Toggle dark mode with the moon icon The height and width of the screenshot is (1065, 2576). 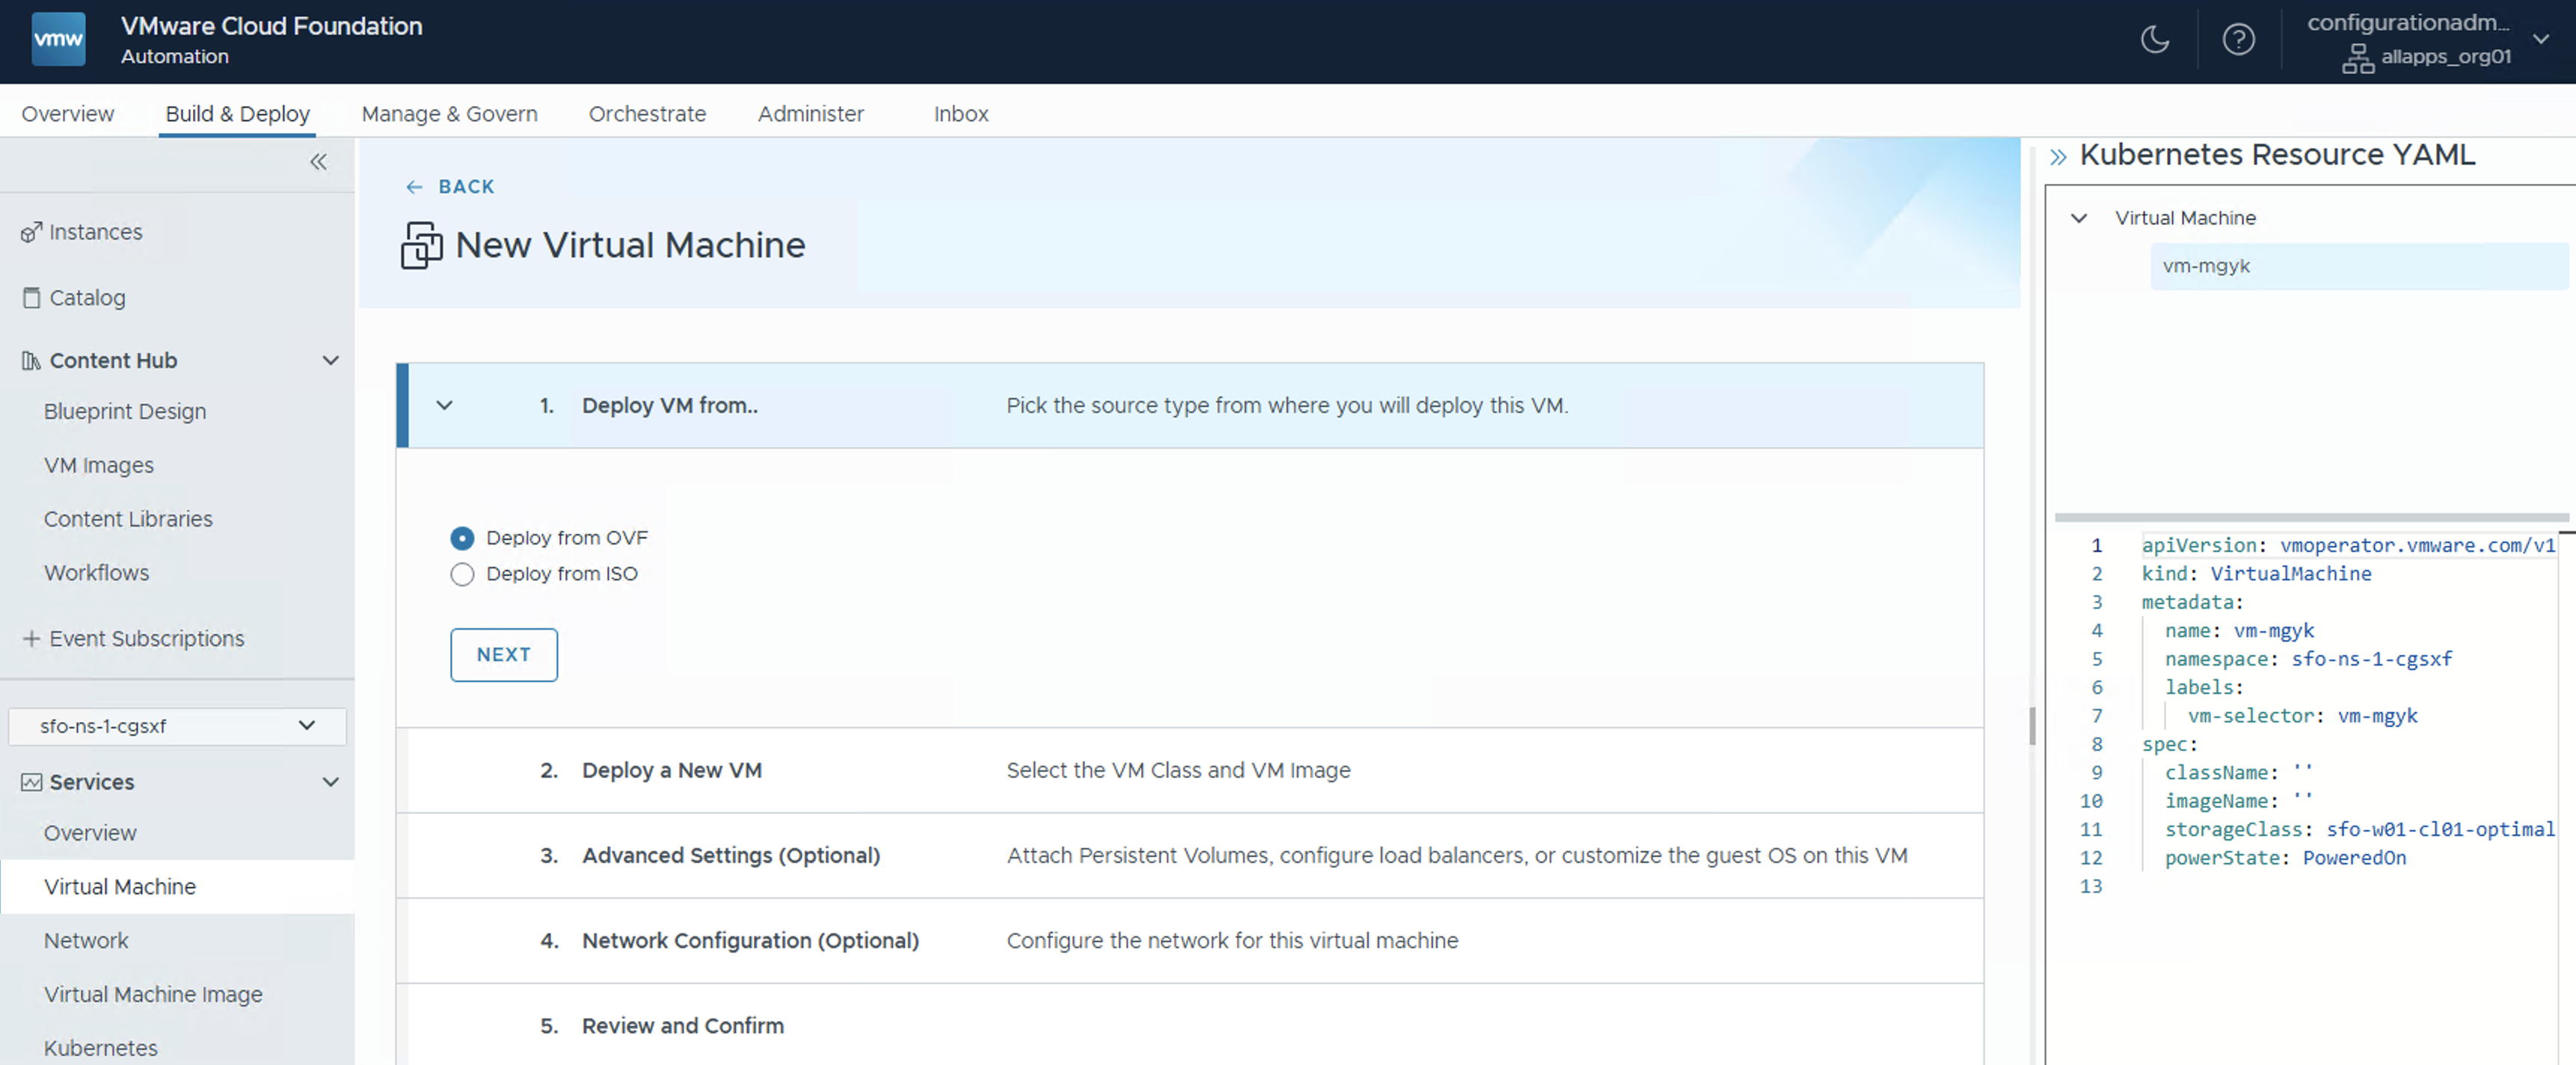(2154, 40)
